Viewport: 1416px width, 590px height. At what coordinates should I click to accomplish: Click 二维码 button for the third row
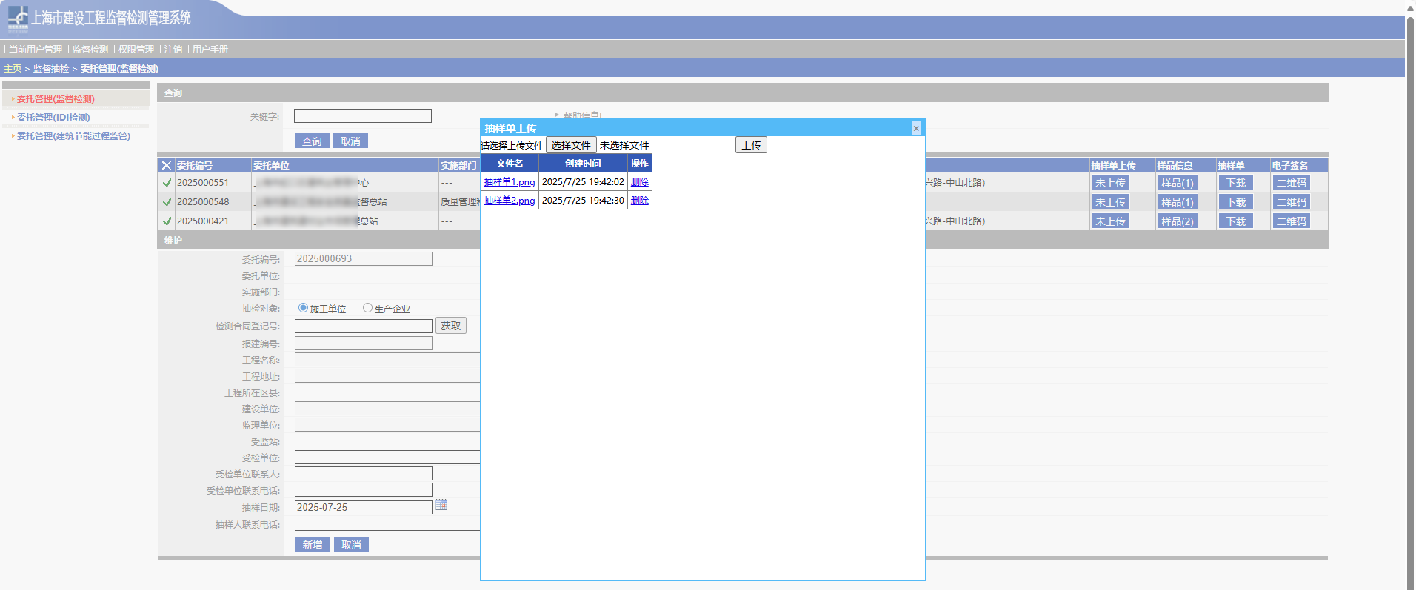click(x=1291, y=221)
